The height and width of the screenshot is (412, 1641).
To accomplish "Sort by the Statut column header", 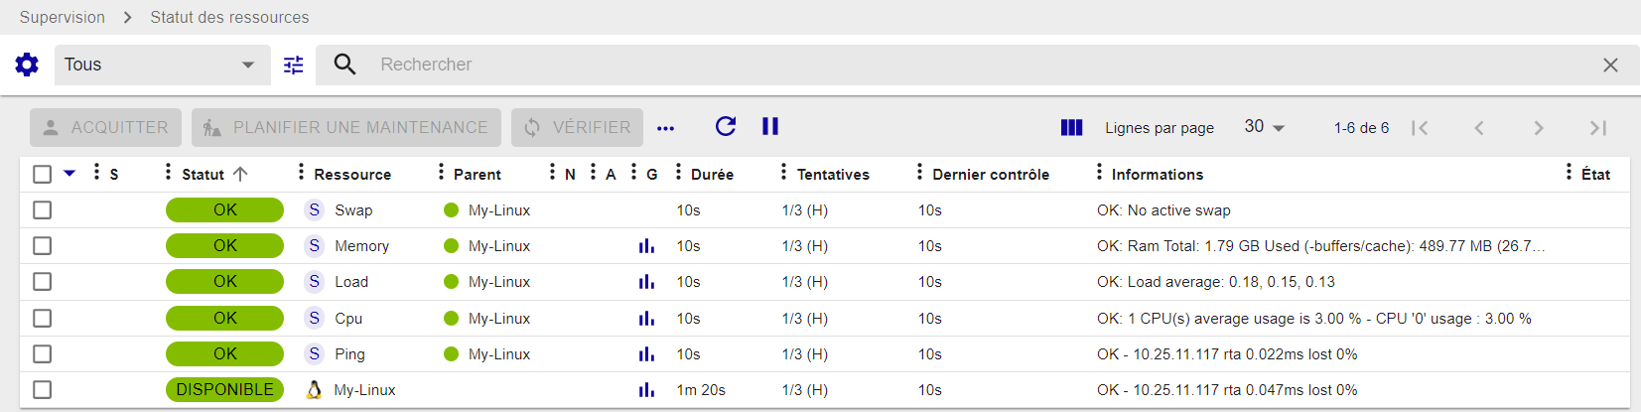I will [204, 174].
